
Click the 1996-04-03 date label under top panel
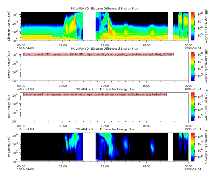click(x=27, y=48)
